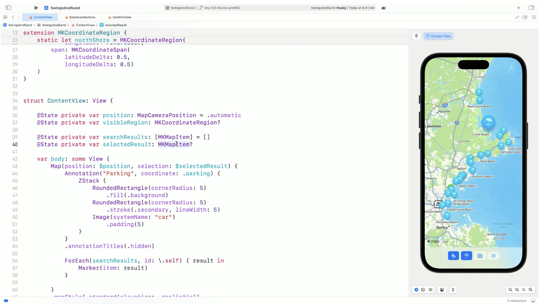Viewport: 541px width, 307px height.
Task: Run the SwingsAndSand project with the play button
Action: tap(36, 8)
